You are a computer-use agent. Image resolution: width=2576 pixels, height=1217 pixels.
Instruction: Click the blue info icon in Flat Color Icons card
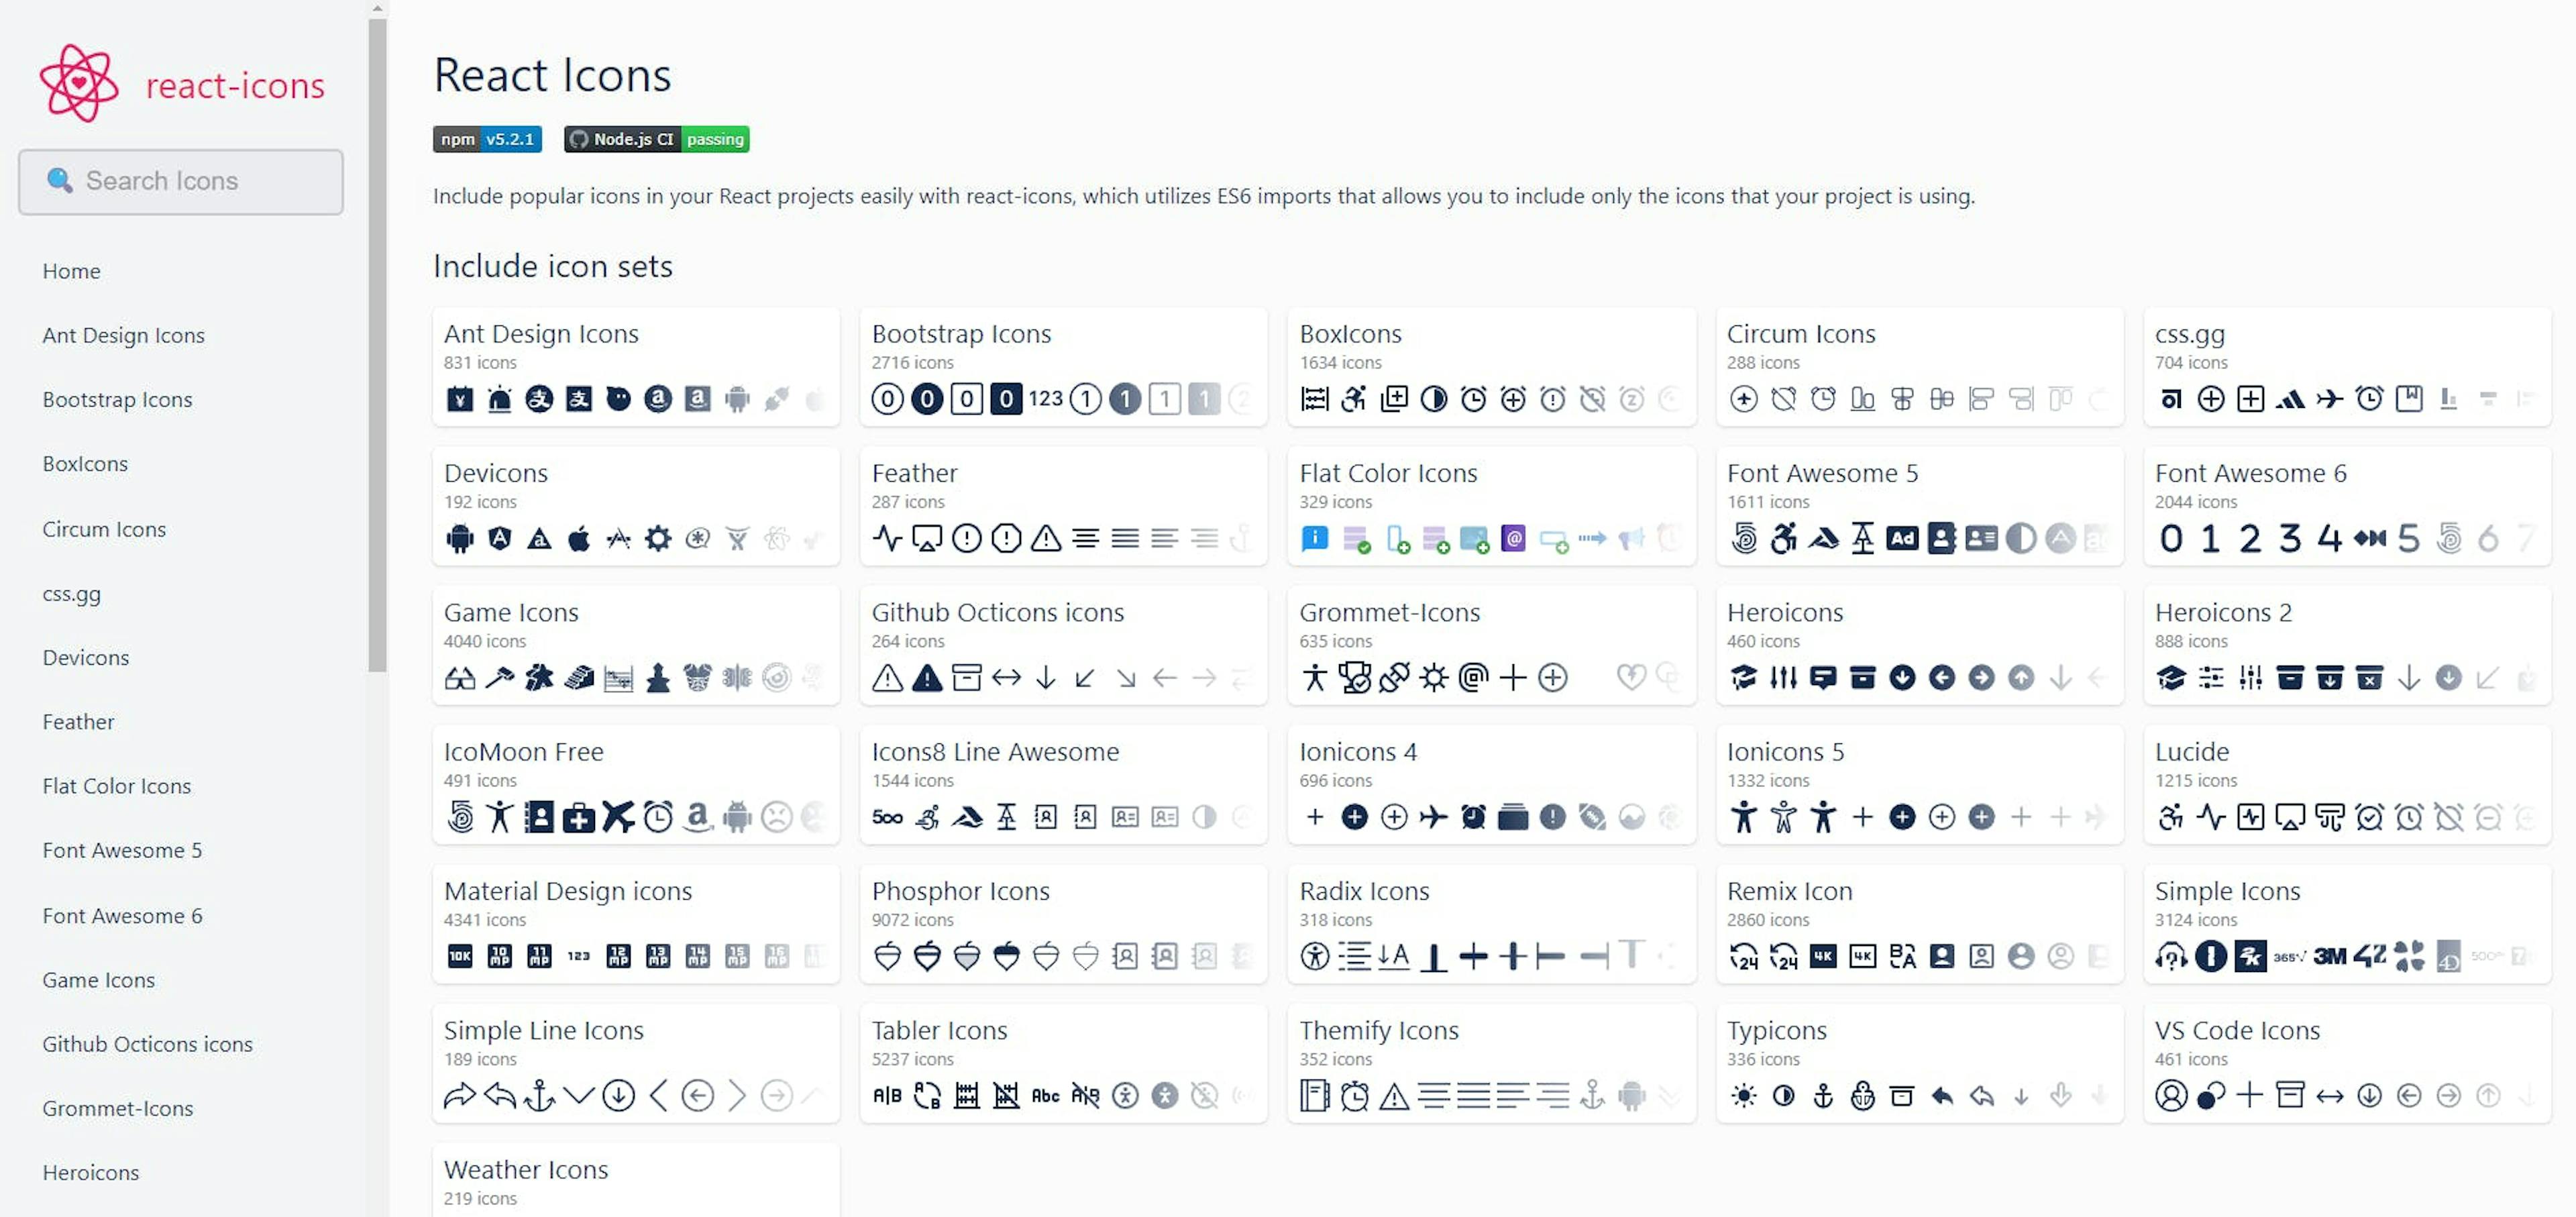tap(1314, 538)
